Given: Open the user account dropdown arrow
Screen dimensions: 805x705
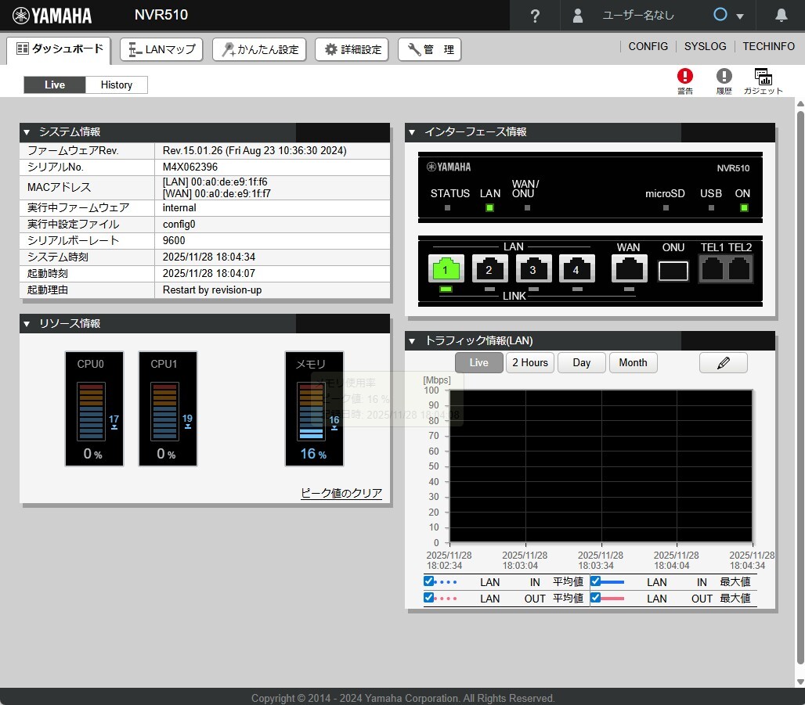Looking at the screenshot, I should pos(739,16).
